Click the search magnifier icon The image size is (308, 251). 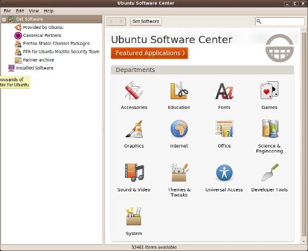click(x=259, y=22)
